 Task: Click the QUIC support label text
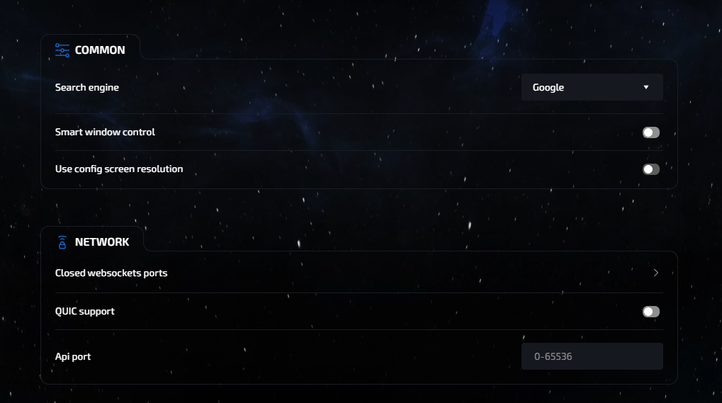[85, 311]
